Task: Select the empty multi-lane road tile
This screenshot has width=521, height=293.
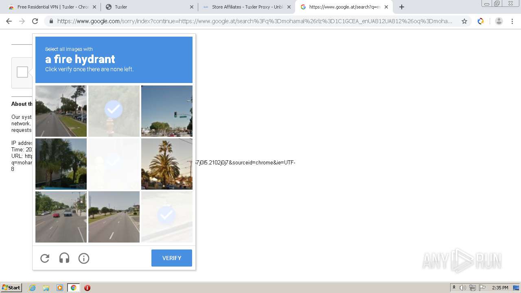Action: click(x=114, y=217)
